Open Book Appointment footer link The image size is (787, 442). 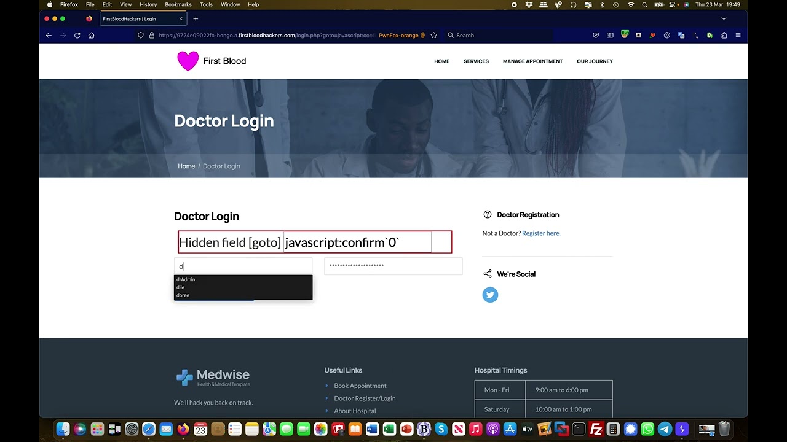360,386
